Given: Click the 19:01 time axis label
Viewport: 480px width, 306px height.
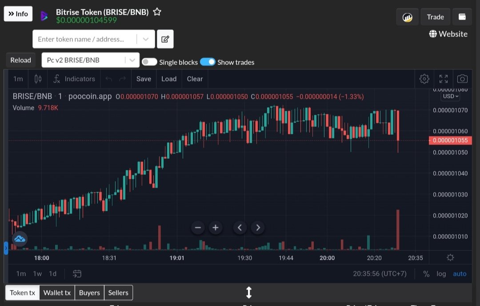Looking at the screenshot, I should click(x=177, y=258).
